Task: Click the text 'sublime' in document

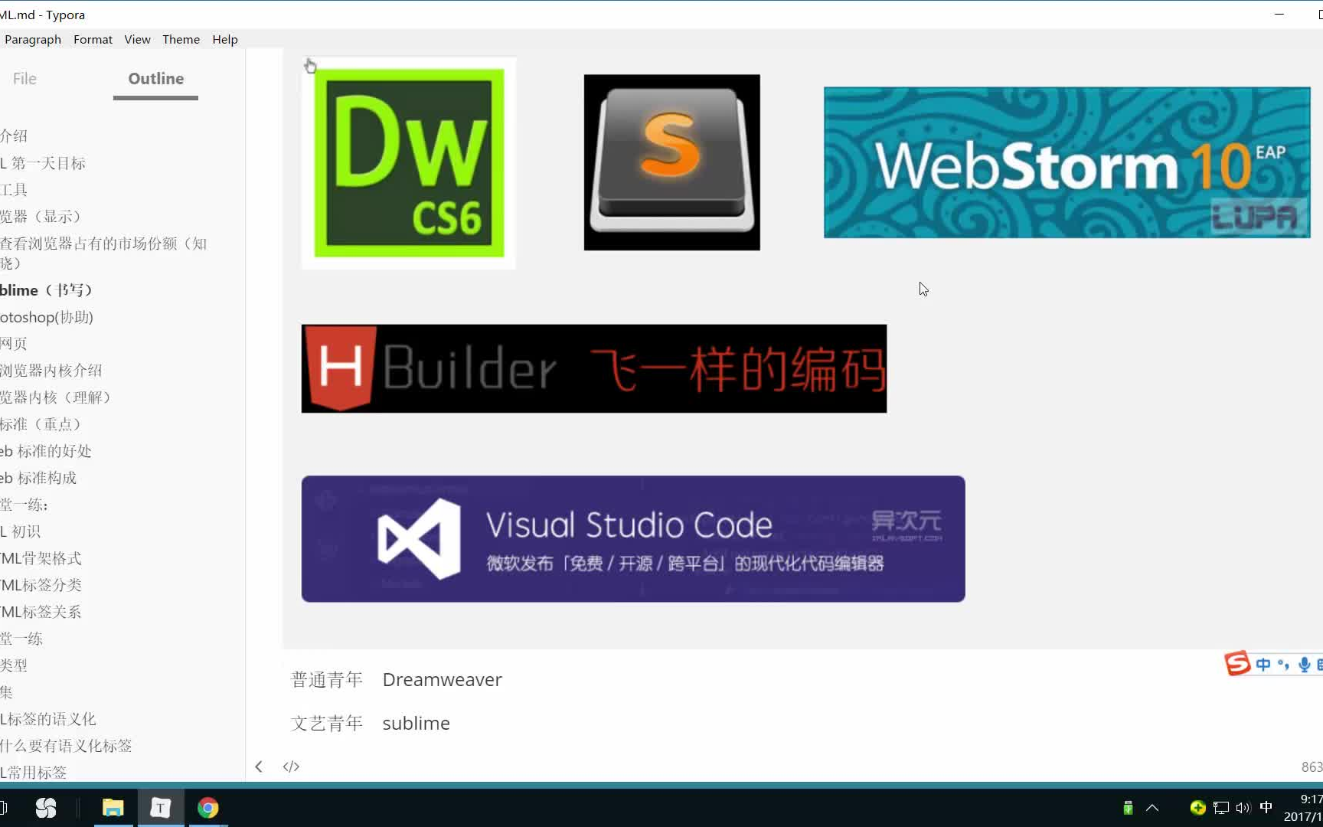Action: 416,724
